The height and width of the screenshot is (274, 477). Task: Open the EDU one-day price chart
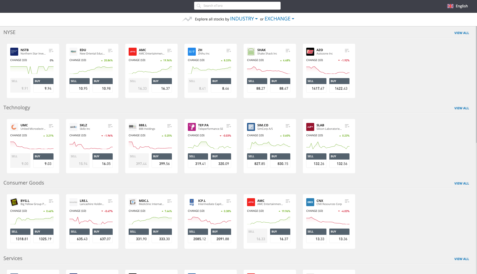tap(91, 70)
